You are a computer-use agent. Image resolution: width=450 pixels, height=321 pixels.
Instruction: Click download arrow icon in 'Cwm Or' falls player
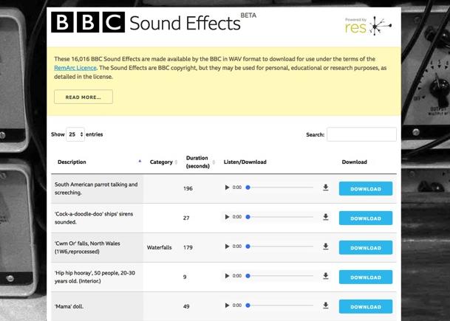click(x=325, y=246)
